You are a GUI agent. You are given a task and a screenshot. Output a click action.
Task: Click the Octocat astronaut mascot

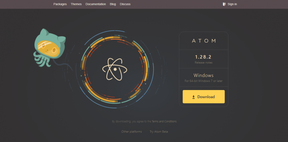[x=50, y=47]
